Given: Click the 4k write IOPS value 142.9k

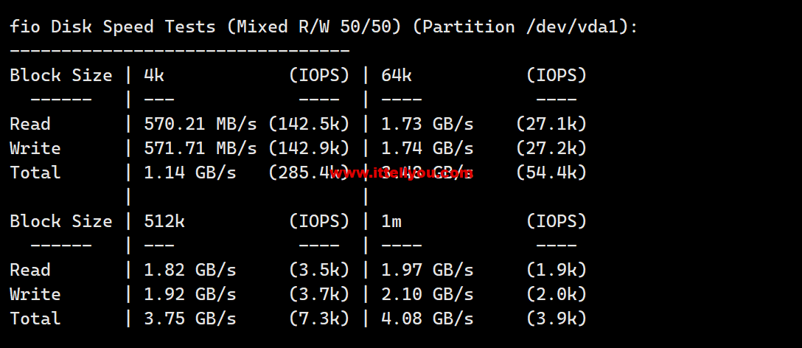Looking at the screenshot, I should click(x=309, y=148).
